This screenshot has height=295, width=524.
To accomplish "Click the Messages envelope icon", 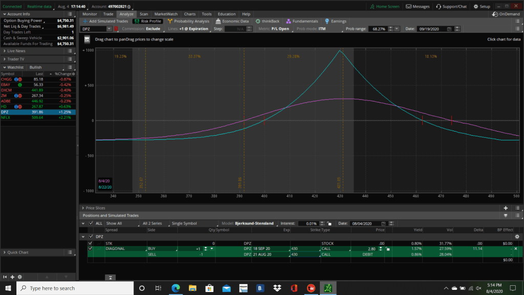I will click(x=408, y=7).
